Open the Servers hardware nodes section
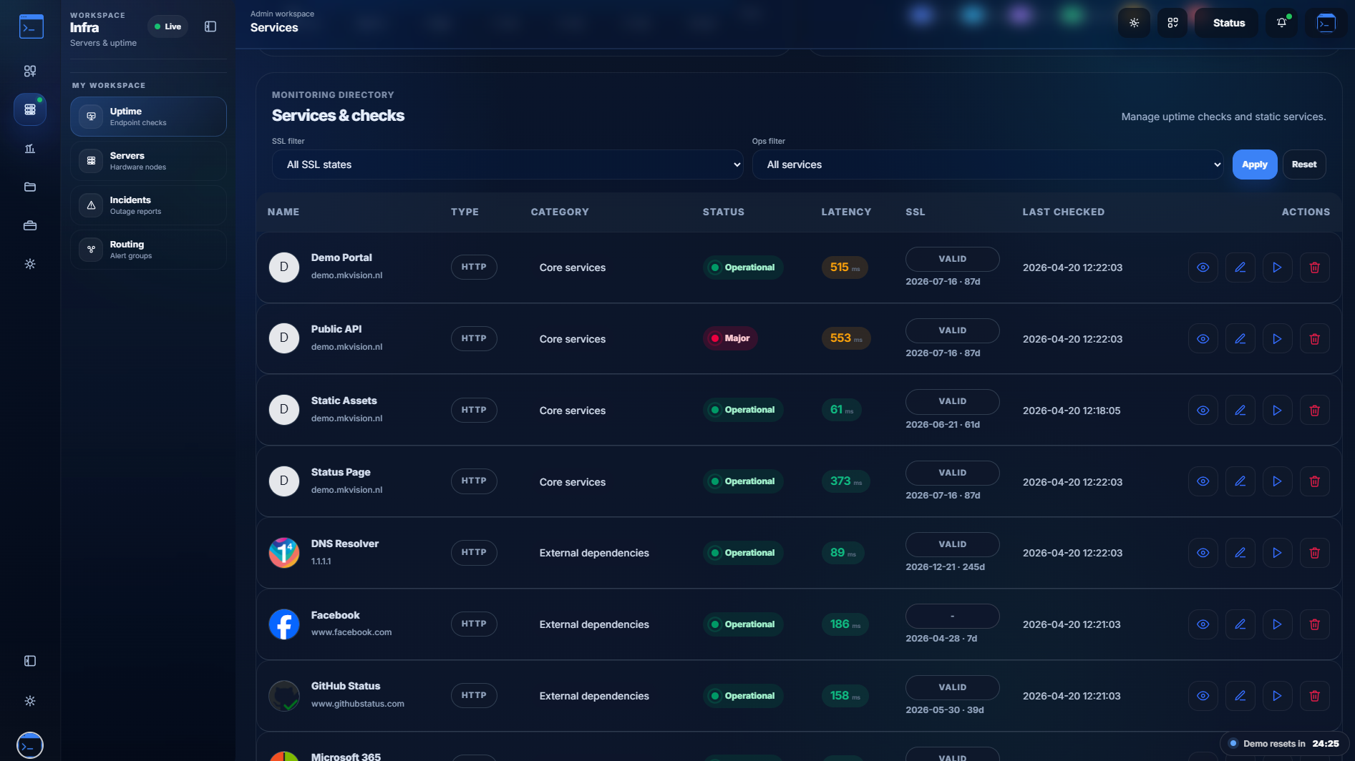The width and height of the screenshot is (1355, 761). tap(148, 161)
